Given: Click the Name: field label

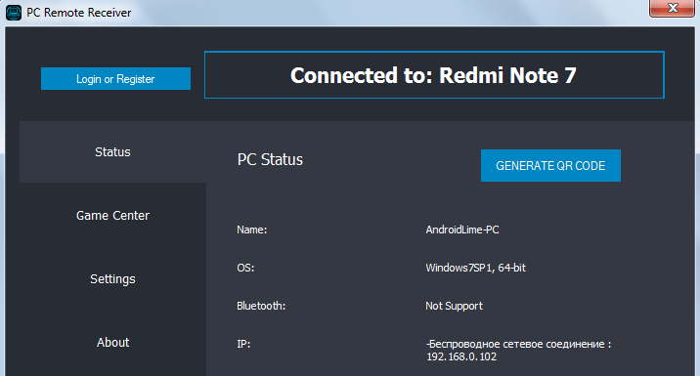Looking at the screenshot, I should click(x=252, y=230).
